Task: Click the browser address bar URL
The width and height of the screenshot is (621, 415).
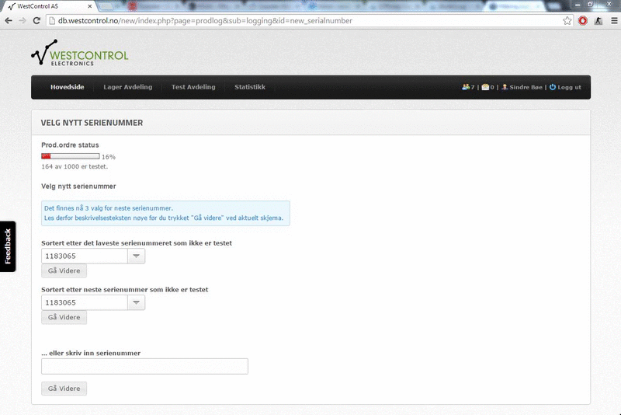Action: 205,21
